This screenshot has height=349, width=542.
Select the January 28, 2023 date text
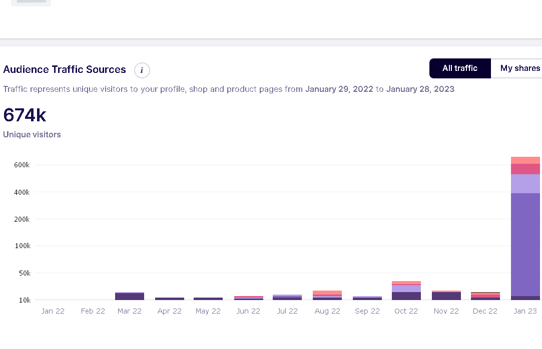[x=420, y=89]
